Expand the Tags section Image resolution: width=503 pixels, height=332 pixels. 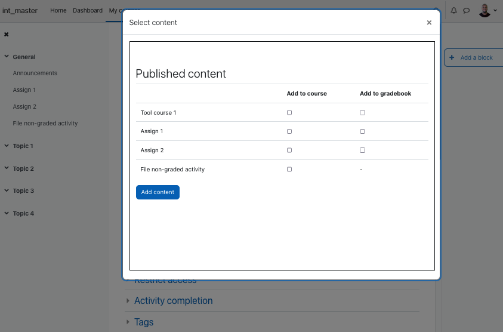(x=144, y=322)
